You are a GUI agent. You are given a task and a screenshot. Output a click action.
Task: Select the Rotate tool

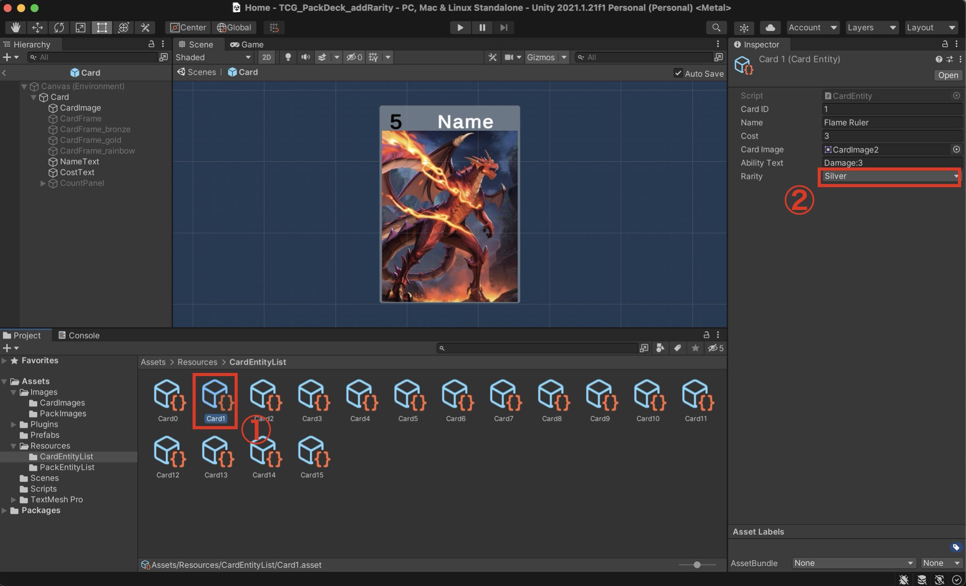[59, 27]
